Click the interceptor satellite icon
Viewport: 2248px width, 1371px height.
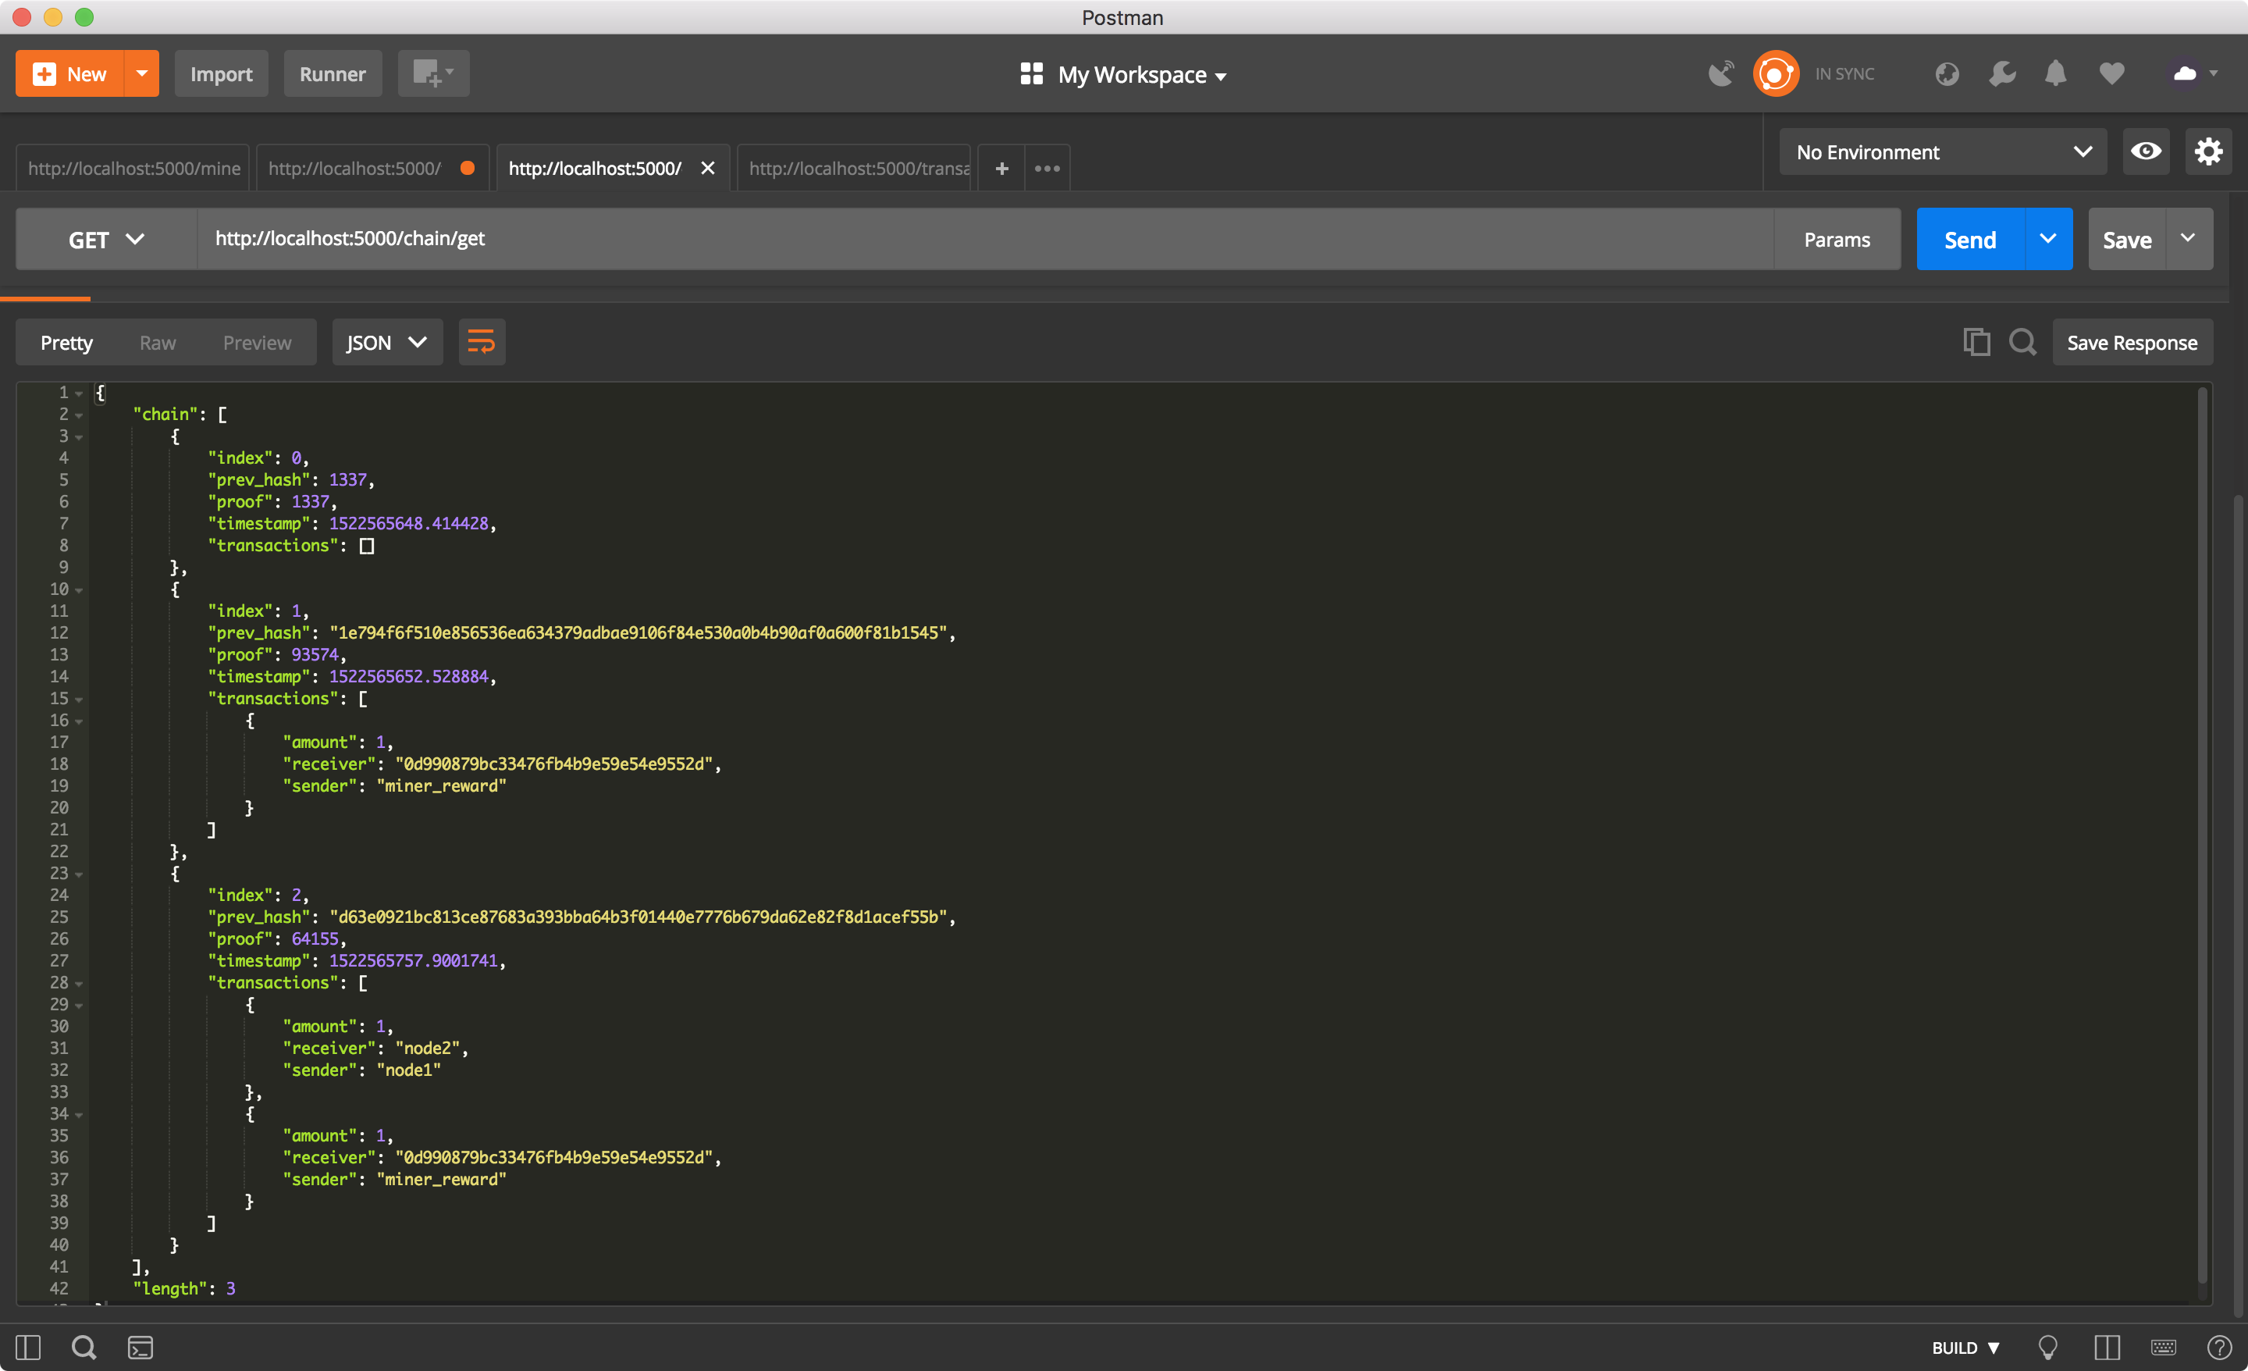point(1720,74)
